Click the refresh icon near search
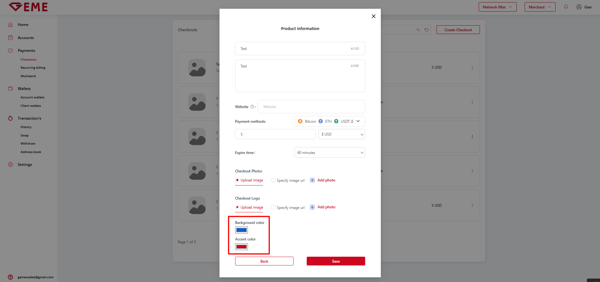The image size is (600, 282). tap(426, 30)
